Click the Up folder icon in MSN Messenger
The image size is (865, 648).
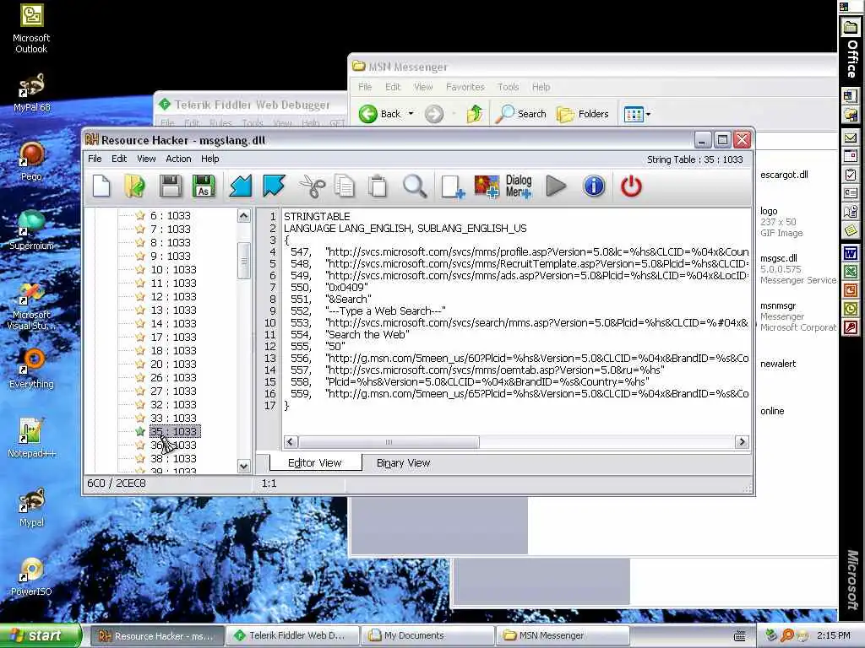pyautogui.click(x=474, y=114)
